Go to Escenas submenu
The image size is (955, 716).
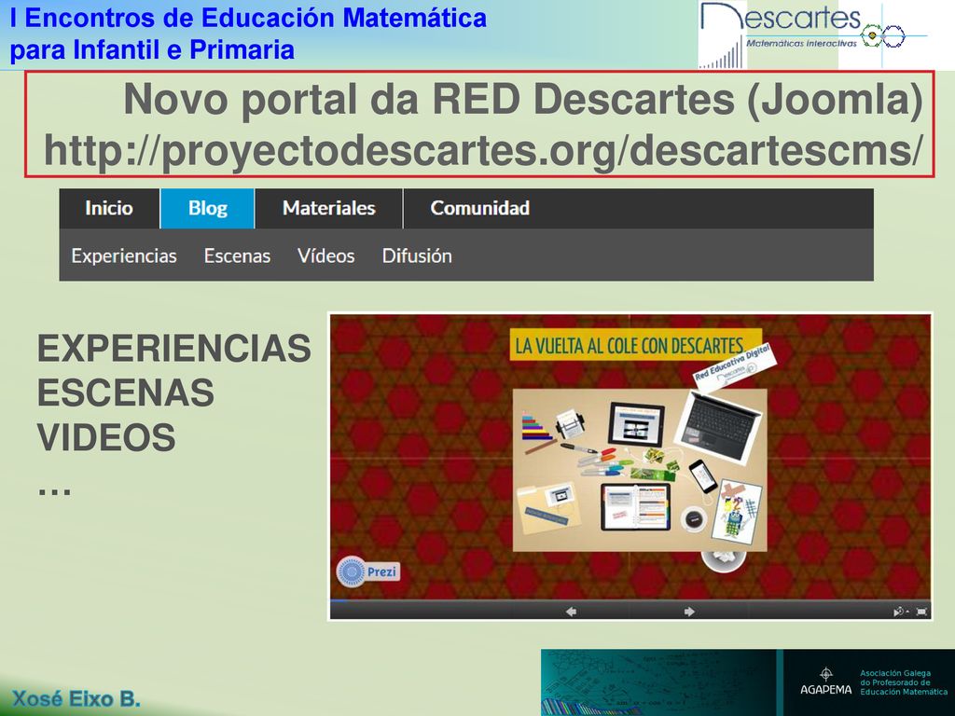point(237,255)
